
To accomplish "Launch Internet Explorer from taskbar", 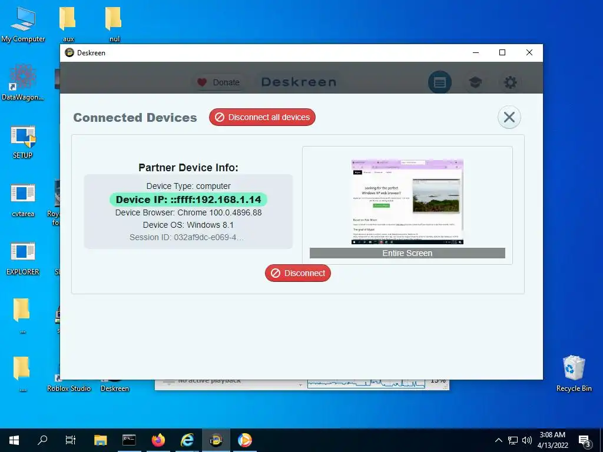I will pos(187,440).
